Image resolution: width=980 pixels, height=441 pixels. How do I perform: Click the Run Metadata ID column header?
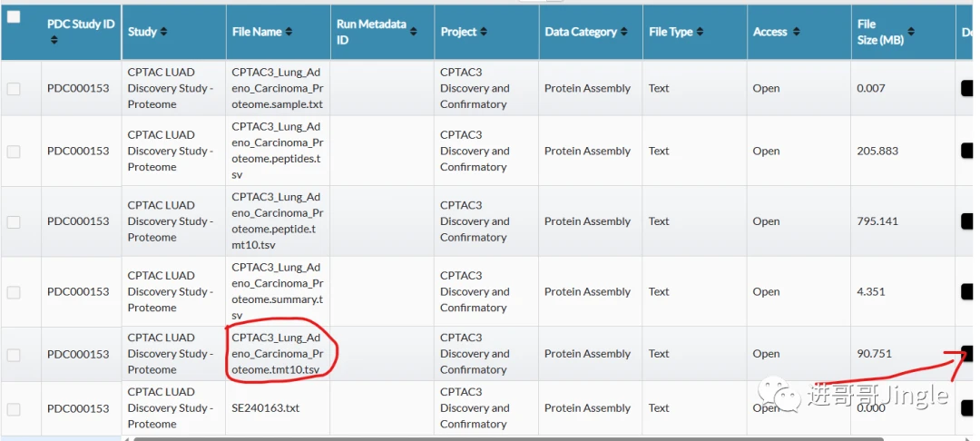point(371,32)
